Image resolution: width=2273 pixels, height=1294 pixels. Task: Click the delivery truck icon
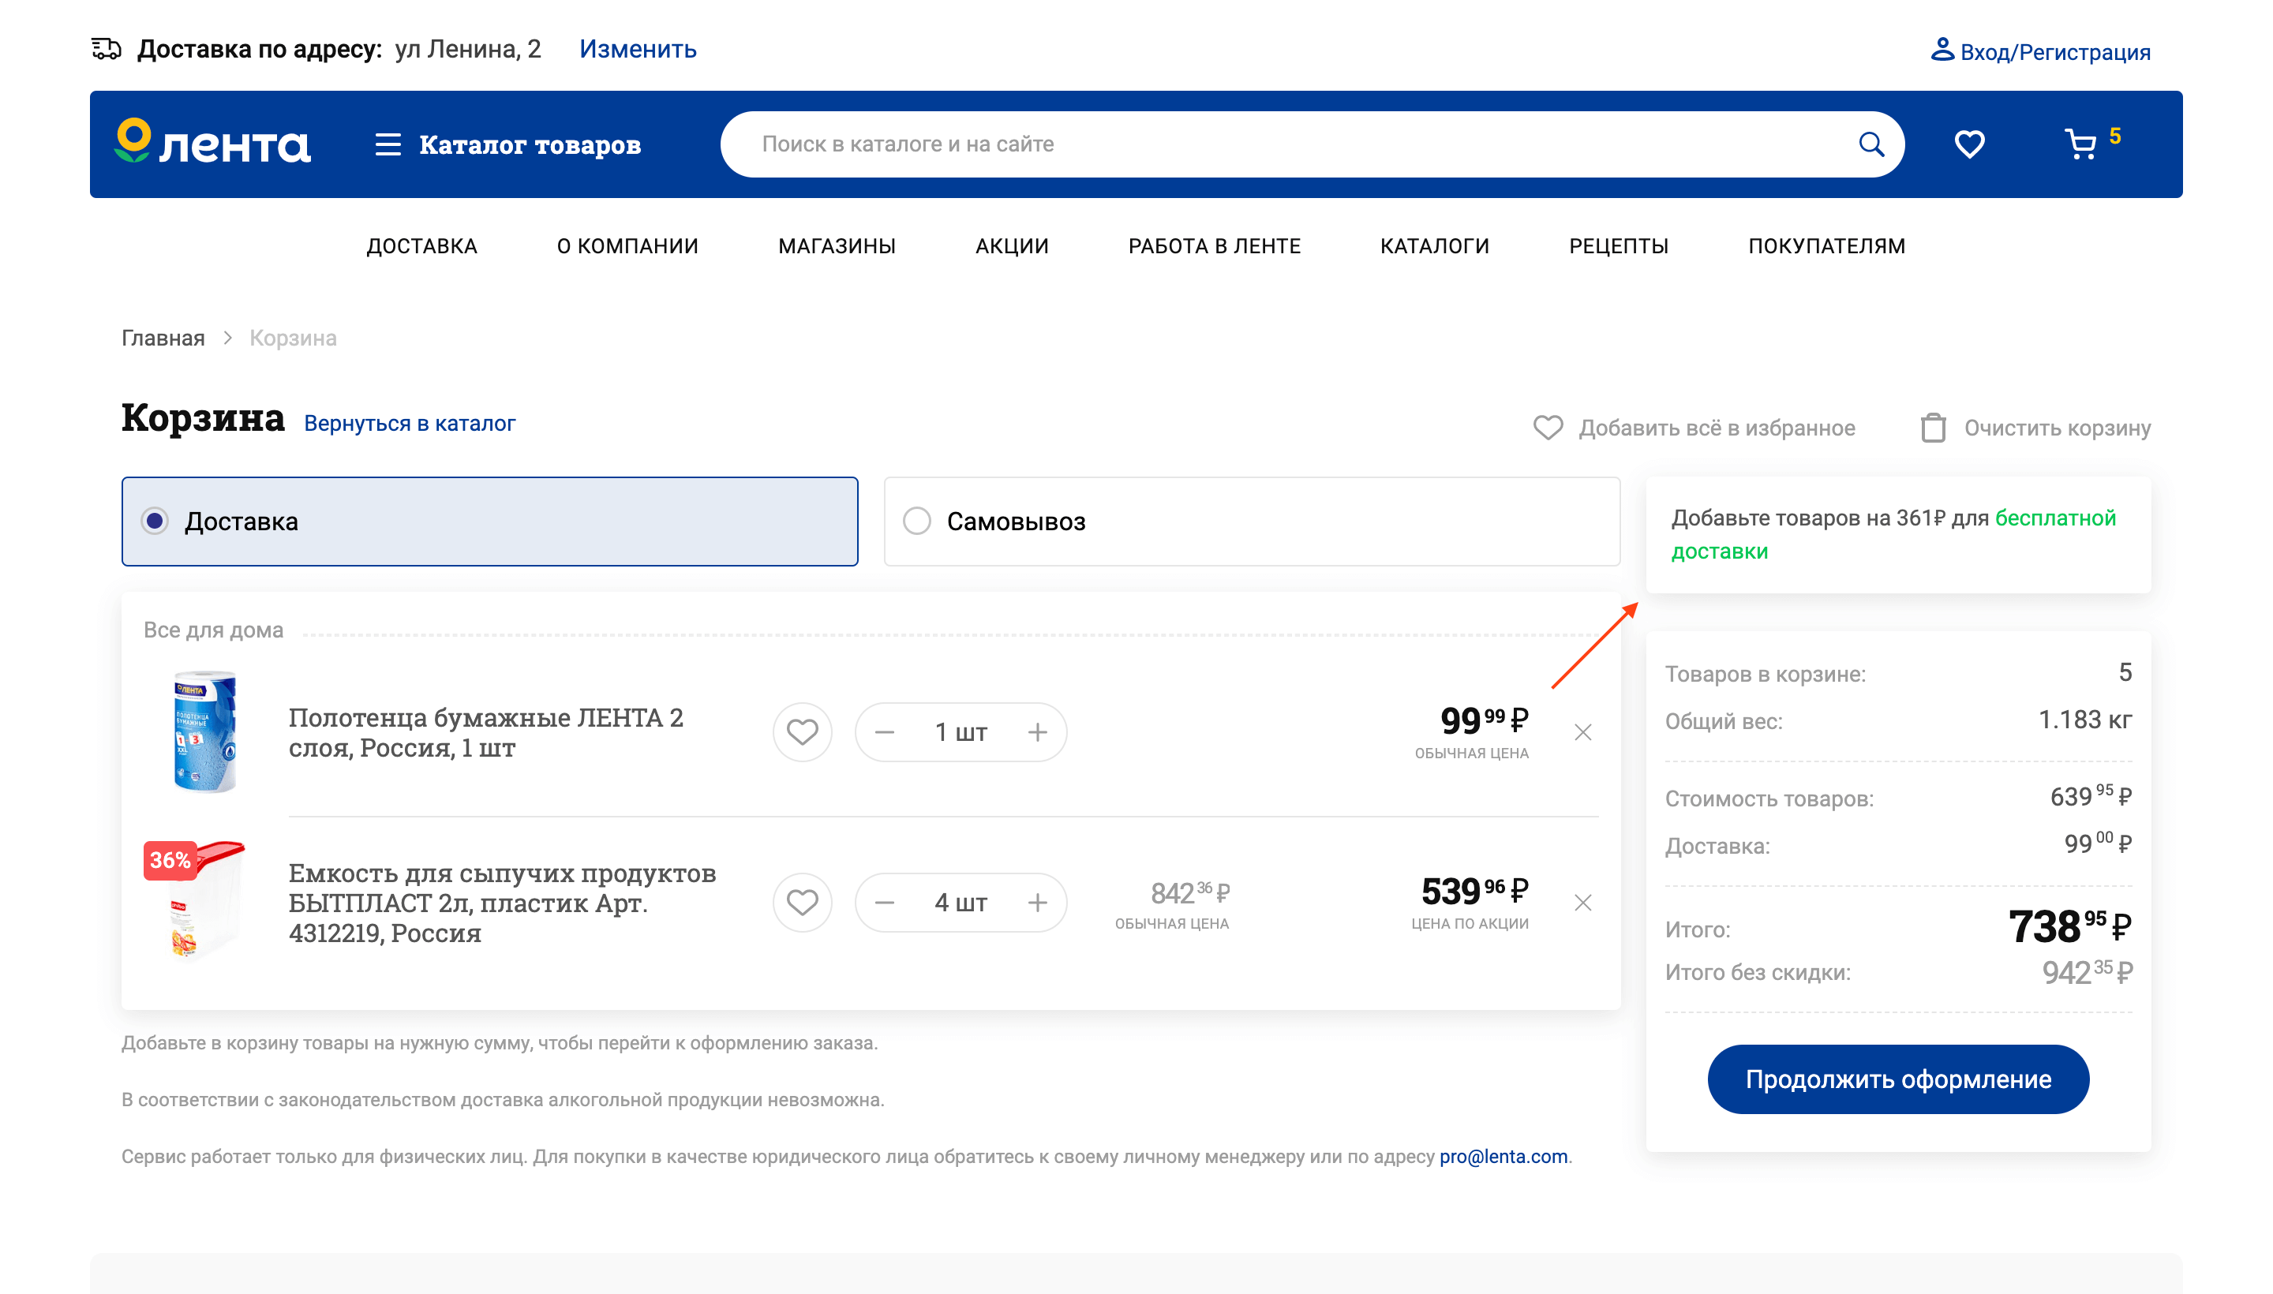pyautogui.click(x=107, y=49)
